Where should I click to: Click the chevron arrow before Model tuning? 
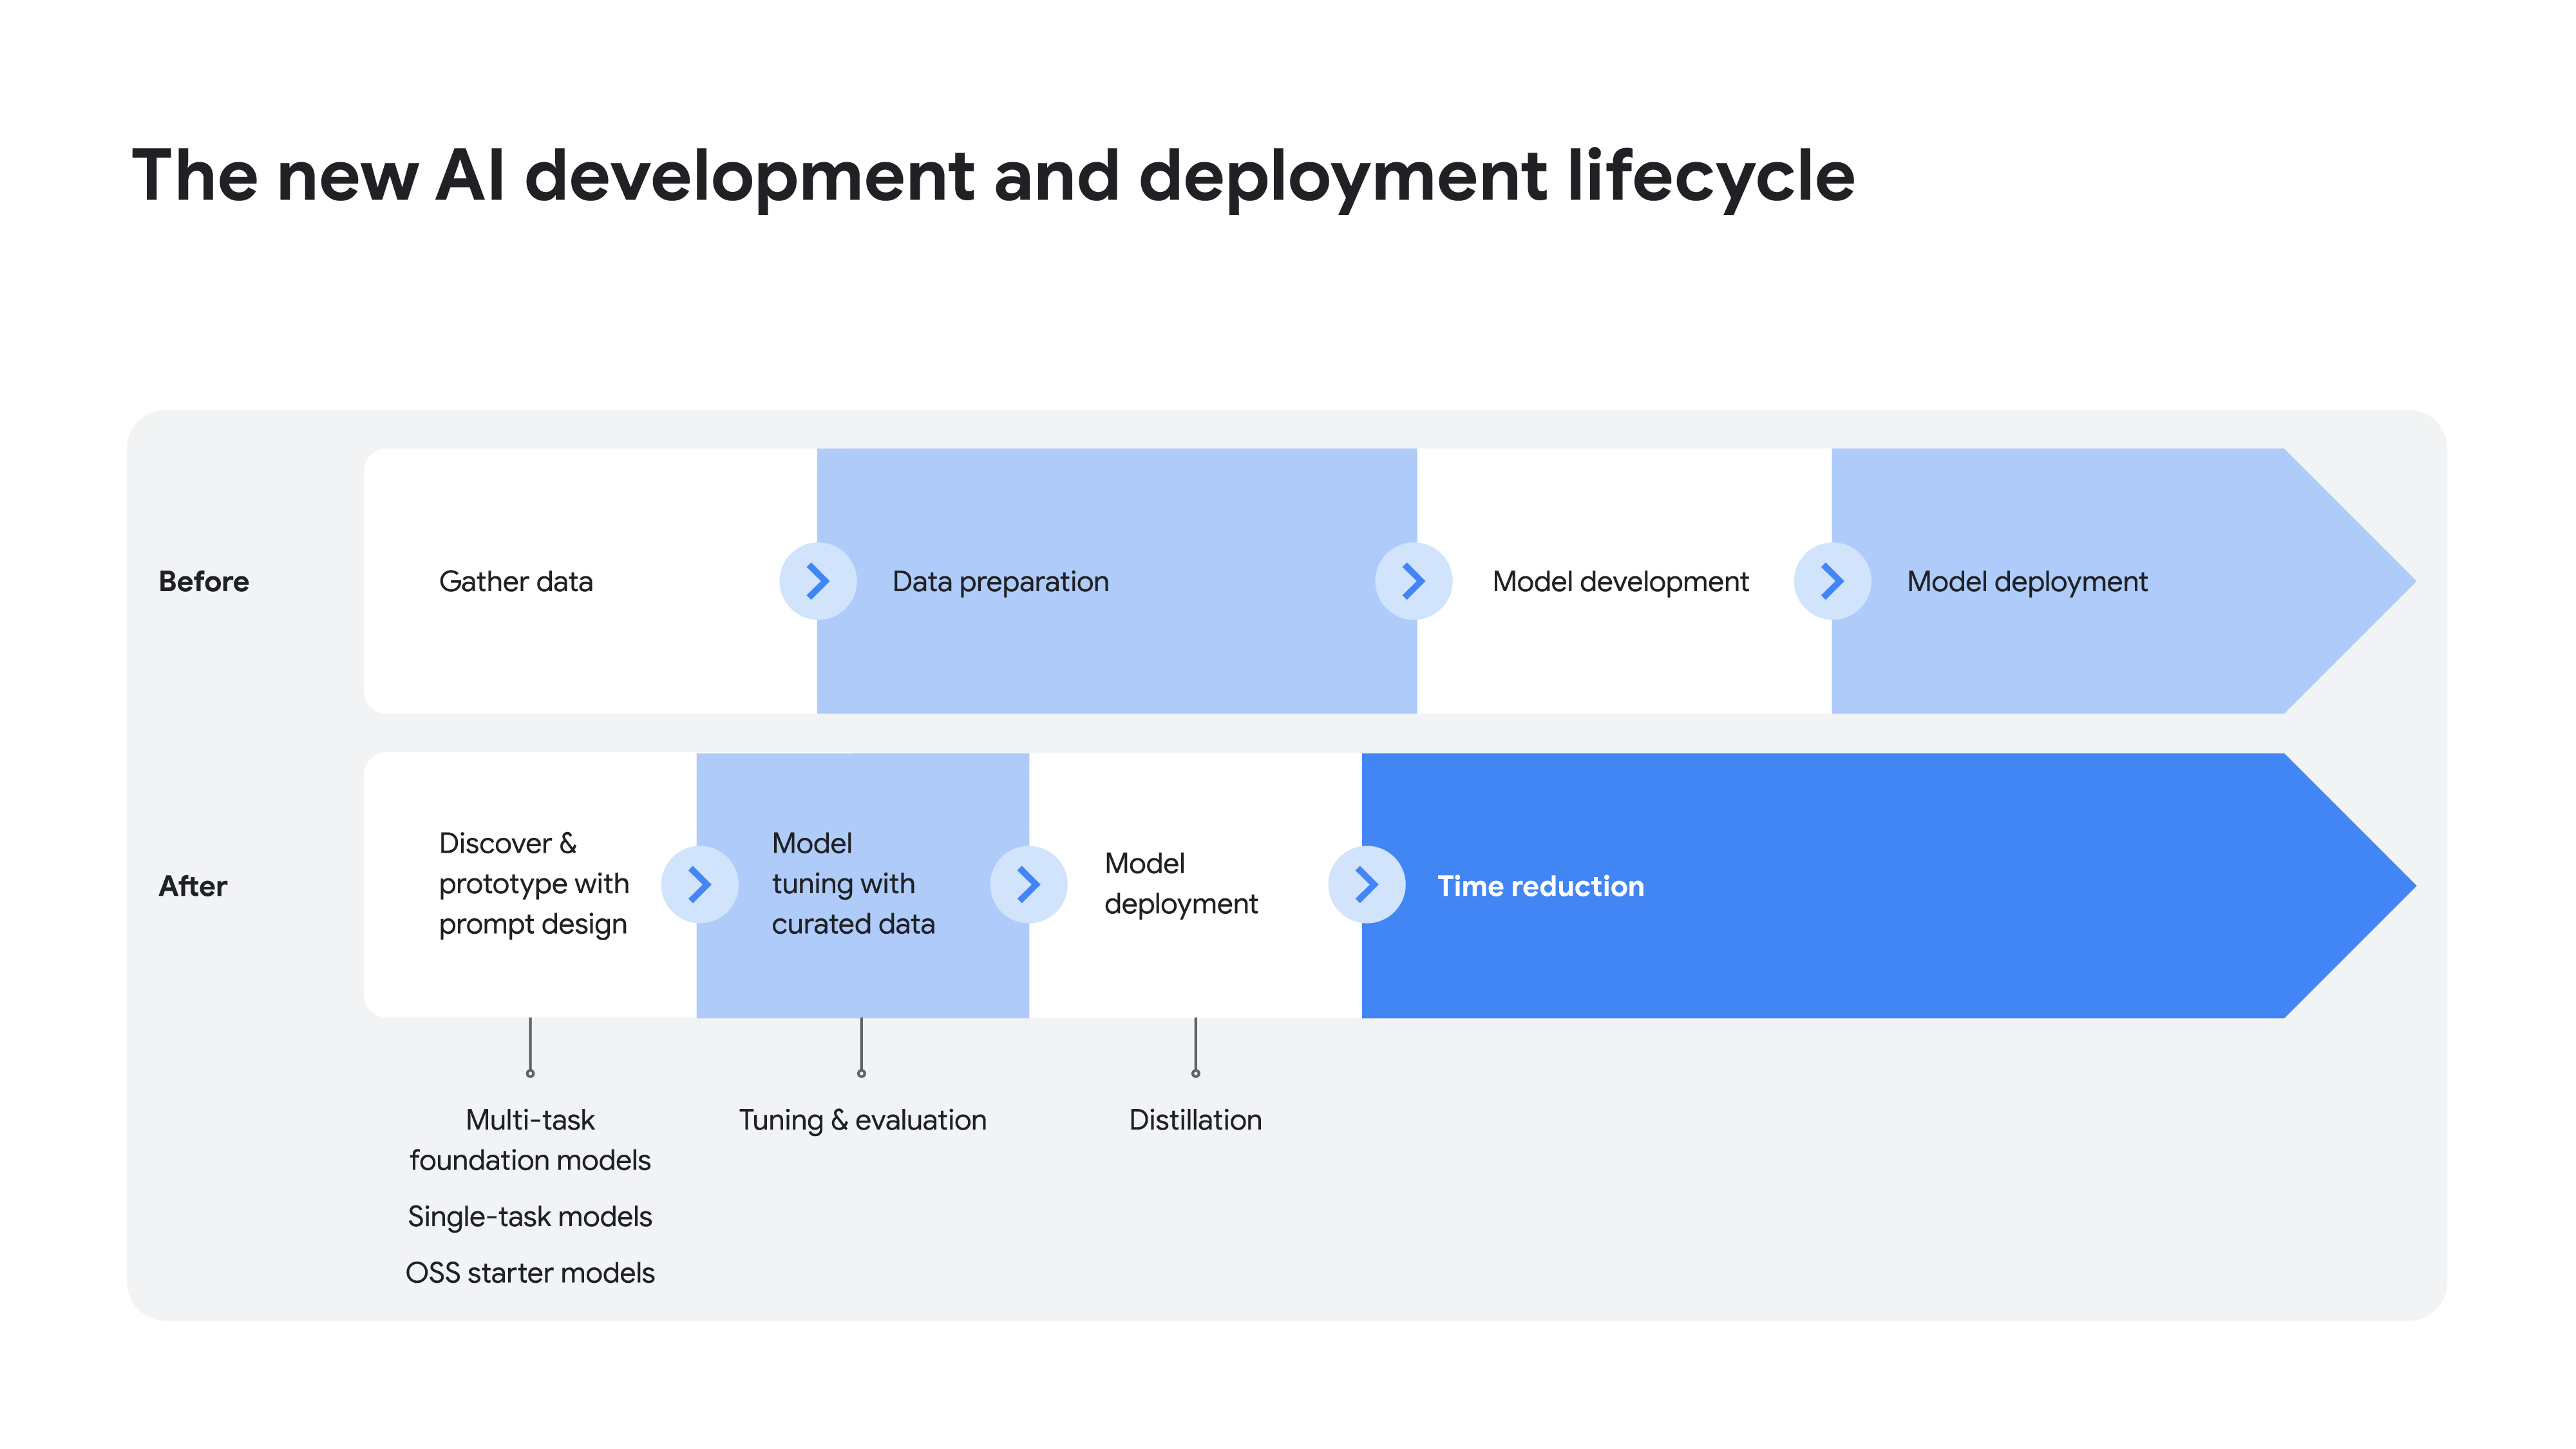tap(700, 884)
